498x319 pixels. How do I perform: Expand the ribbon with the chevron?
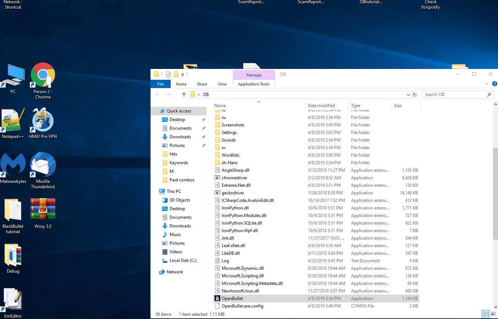pyautogui.click(x=487, y=84)
